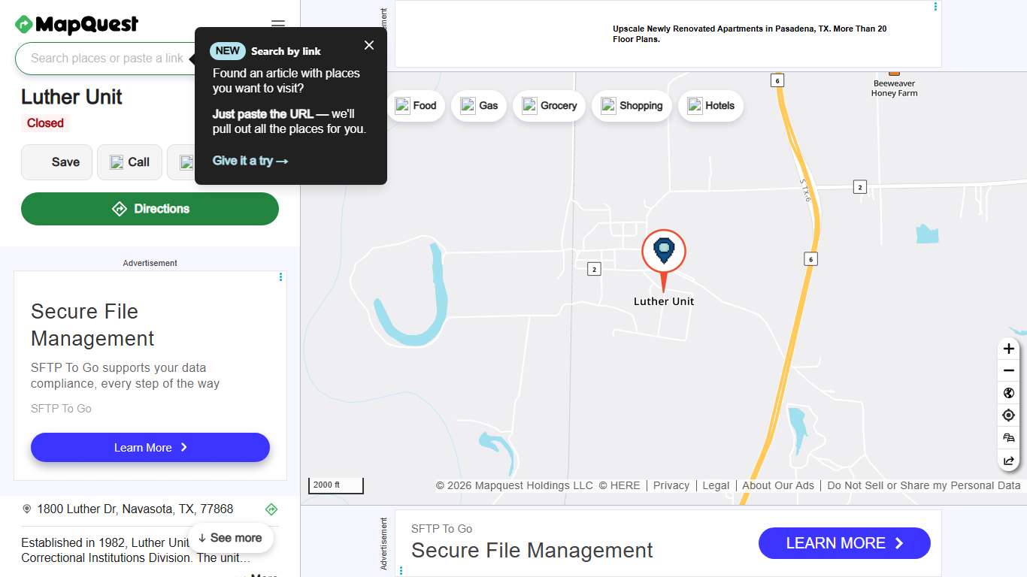This screenshot has width=1027, height=577.
Task: Select the Shopping category chip
Action: click(632, 106)
